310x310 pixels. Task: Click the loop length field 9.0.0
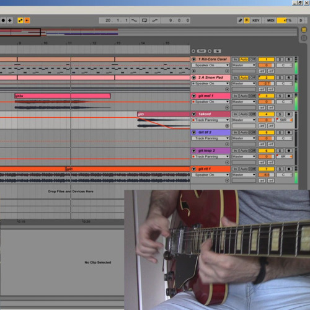(x=175, y=20)
